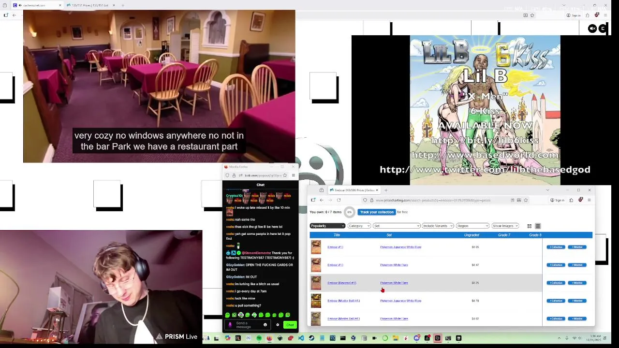Open chat settings gear in Kick chat
619x348 pixels.
point(278,325)
